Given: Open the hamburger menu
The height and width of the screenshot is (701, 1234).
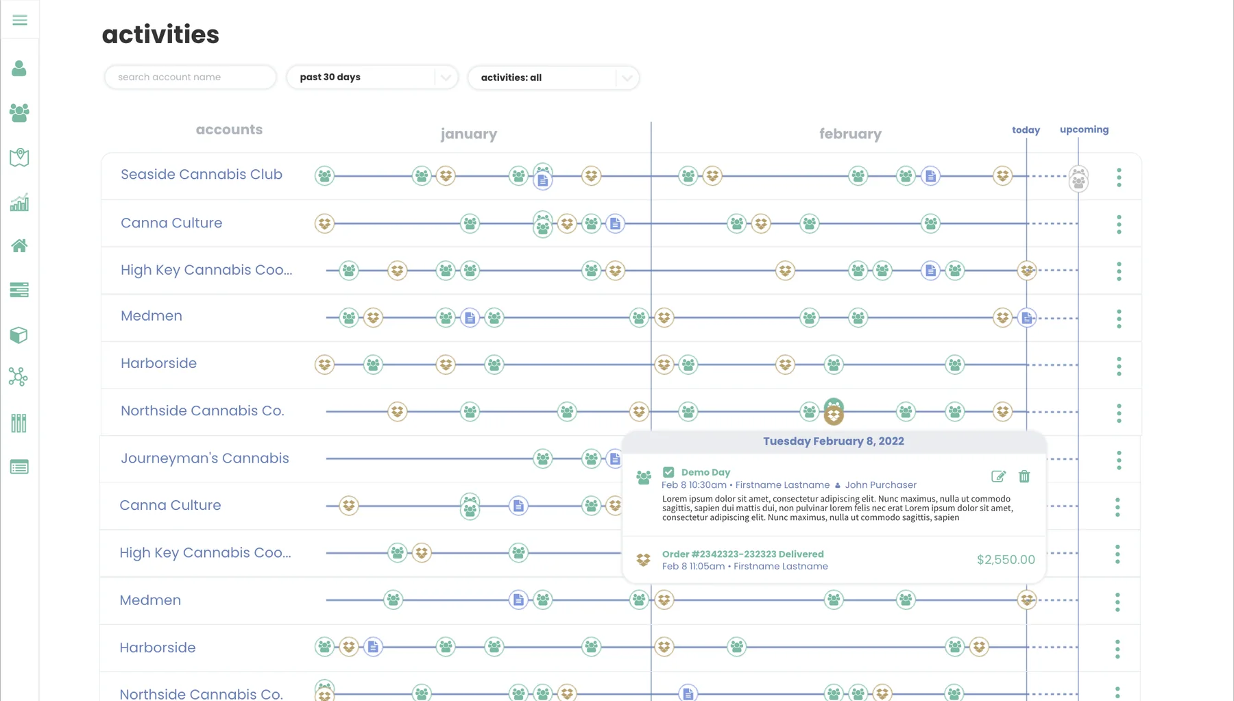Looking at the screenshot, I should (x=20, y=21).
